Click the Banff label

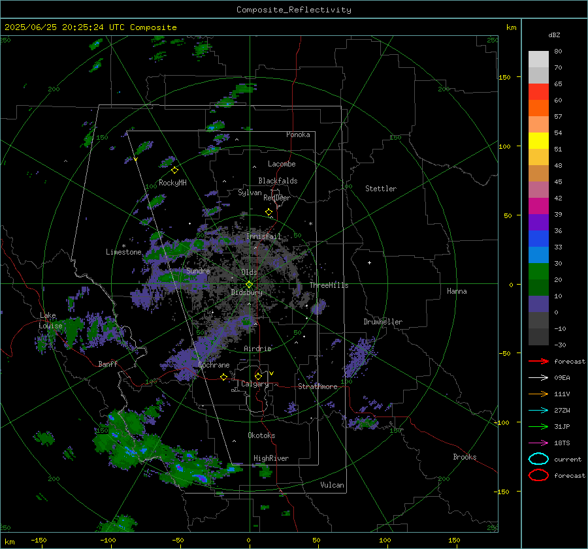(108, 364)
